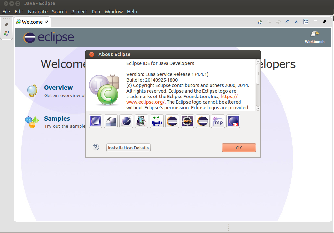Click the Navigate Back arrow in Welcome toolbar
This screenshot has height=233, width=334.
pyautogui.click(x=269, y=22)
